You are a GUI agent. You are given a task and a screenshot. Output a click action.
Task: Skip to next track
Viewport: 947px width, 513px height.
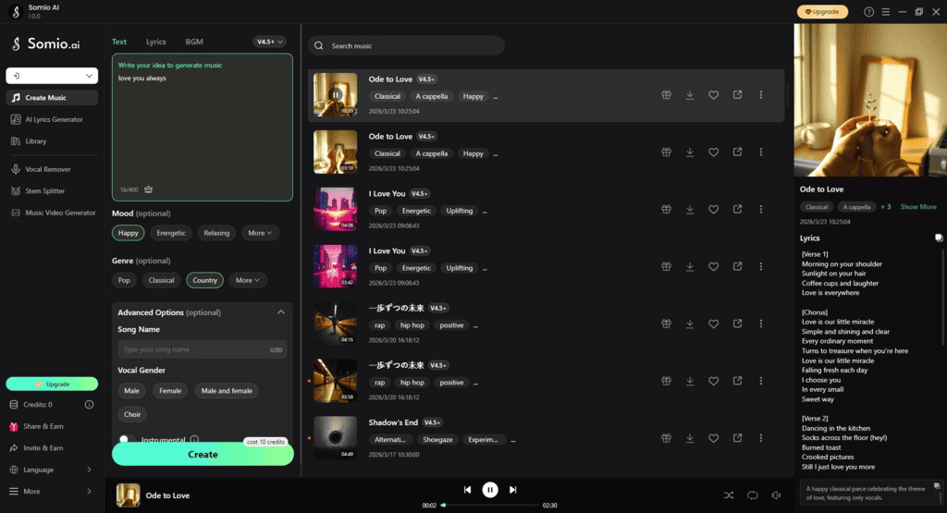click(512, 490)
